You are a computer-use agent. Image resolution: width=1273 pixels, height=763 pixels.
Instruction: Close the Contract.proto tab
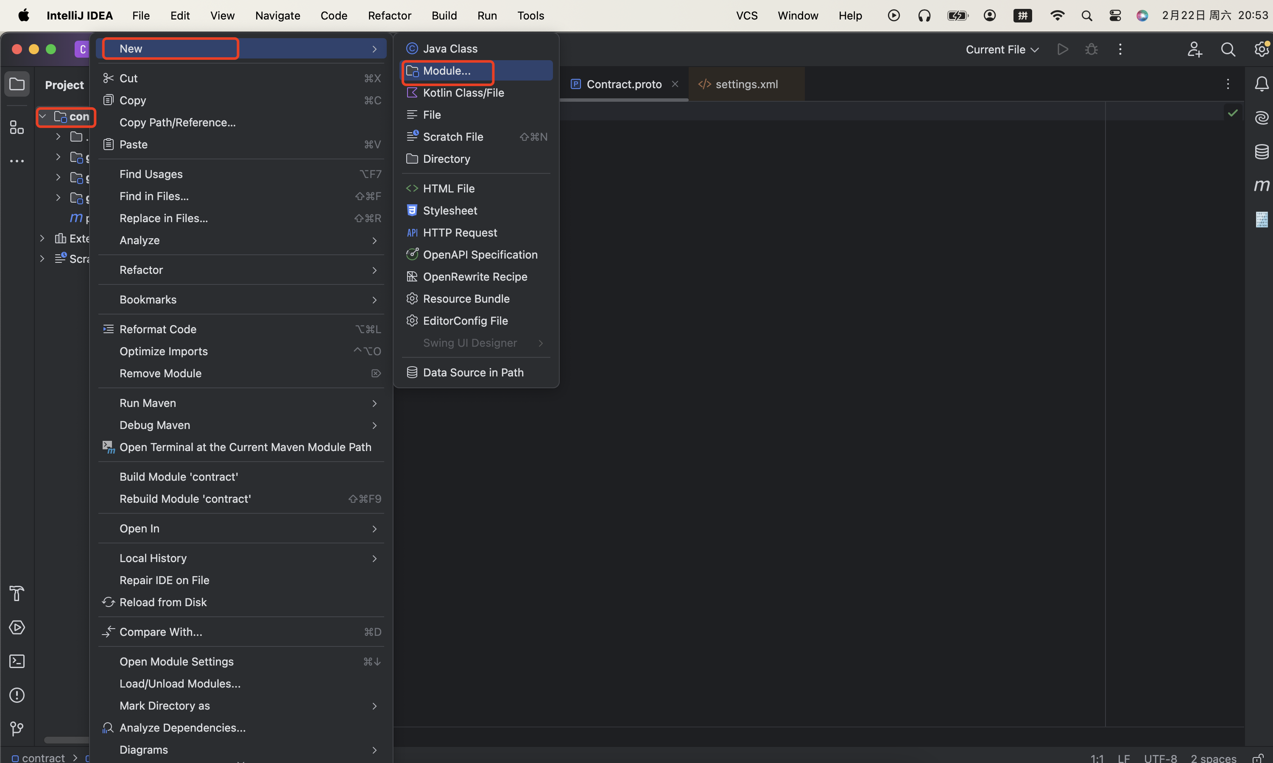675,84
